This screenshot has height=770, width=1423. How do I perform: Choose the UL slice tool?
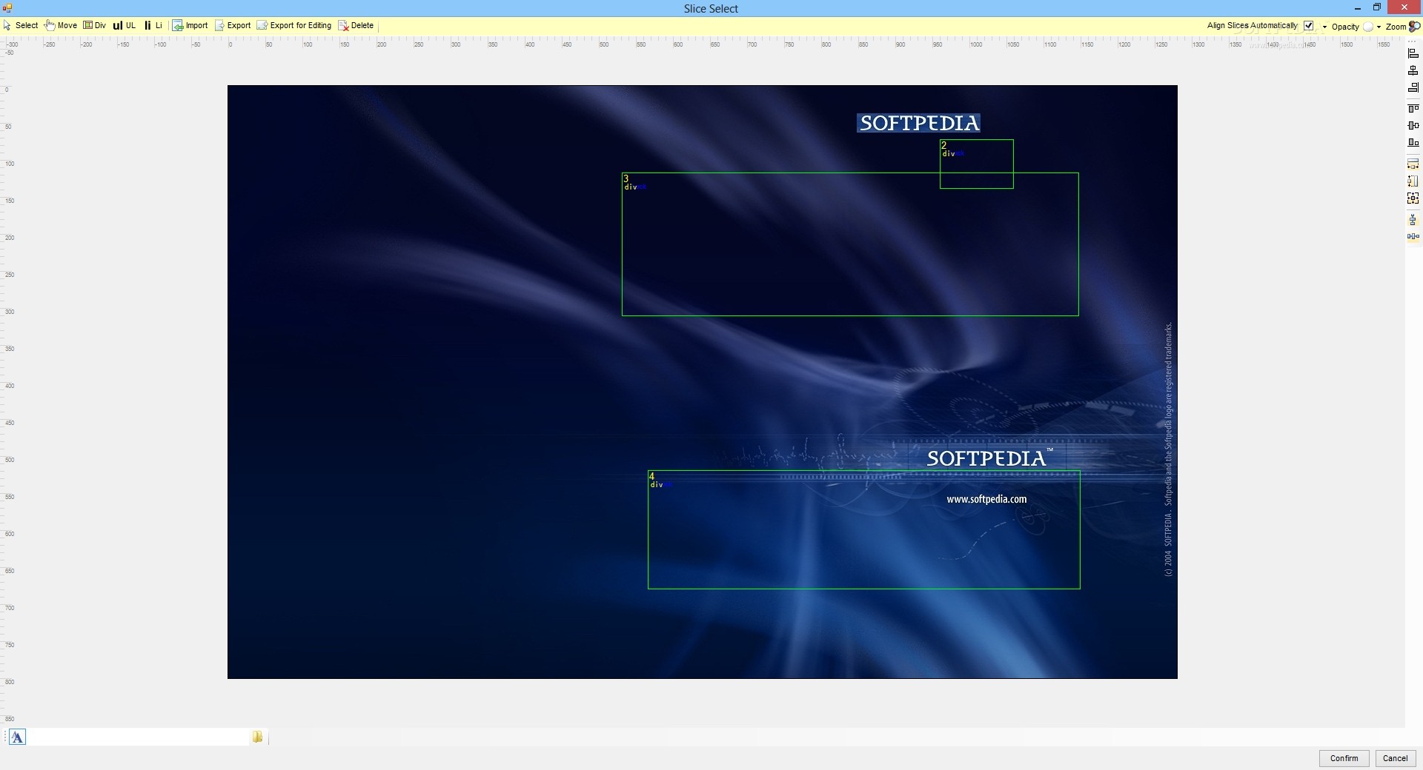[x=125, y=25]
